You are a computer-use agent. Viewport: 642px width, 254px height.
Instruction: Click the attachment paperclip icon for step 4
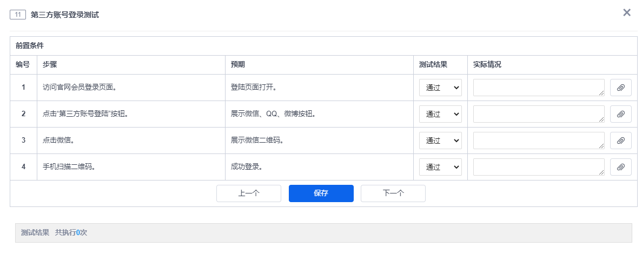620,167
